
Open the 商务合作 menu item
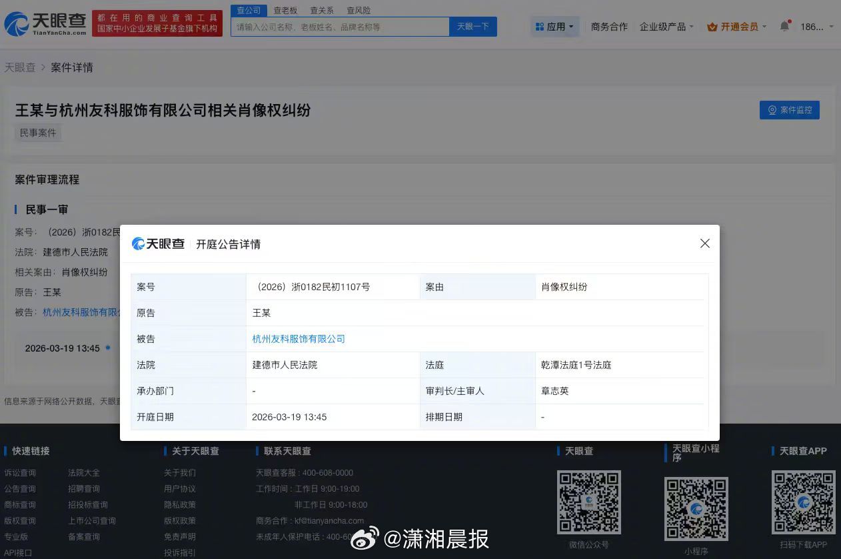click(x=608, y=27)
